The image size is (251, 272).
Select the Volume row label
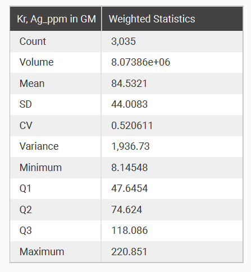[36, 62]
